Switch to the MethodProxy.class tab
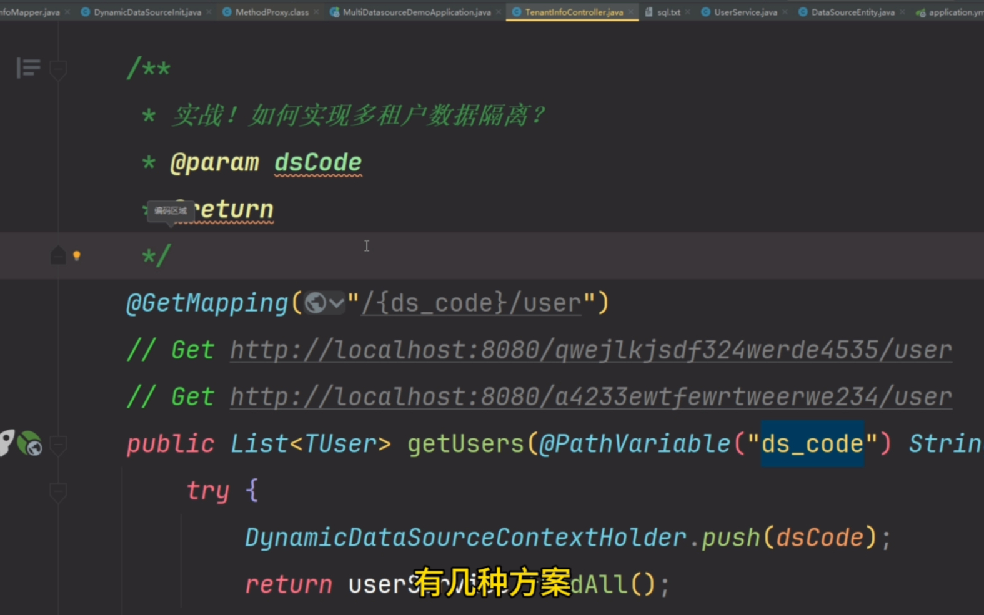This screenshot has width=984, height=615. (x=272, y=12)
